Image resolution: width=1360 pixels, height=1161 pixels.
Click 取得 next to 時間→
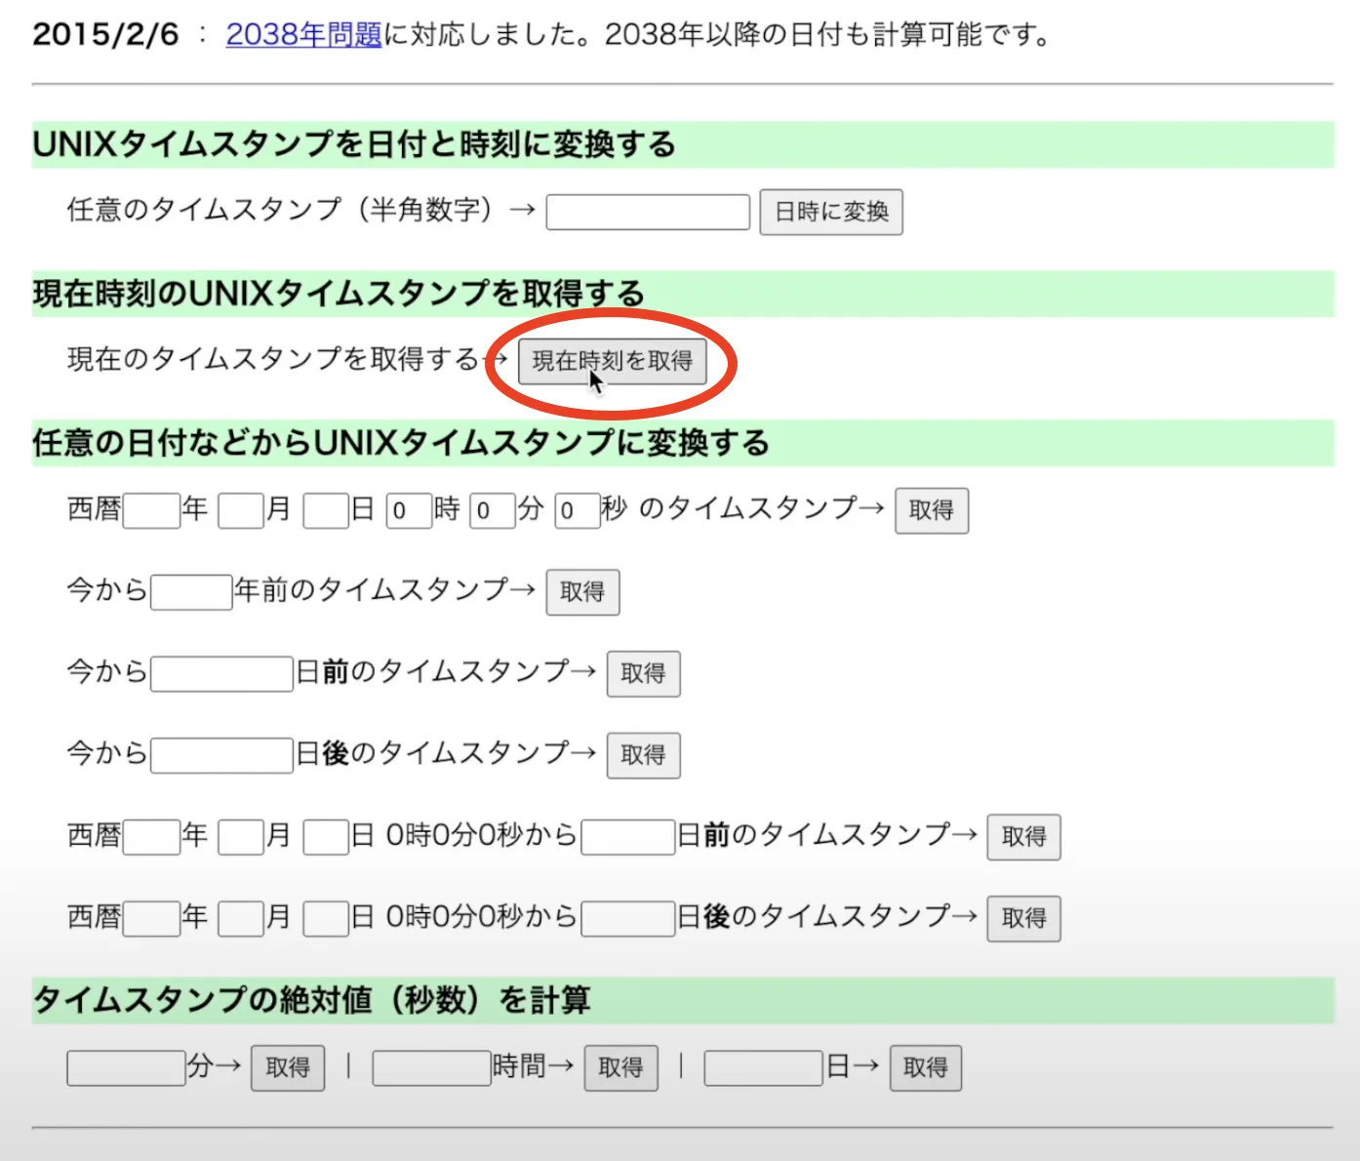tap(620, 1068)
